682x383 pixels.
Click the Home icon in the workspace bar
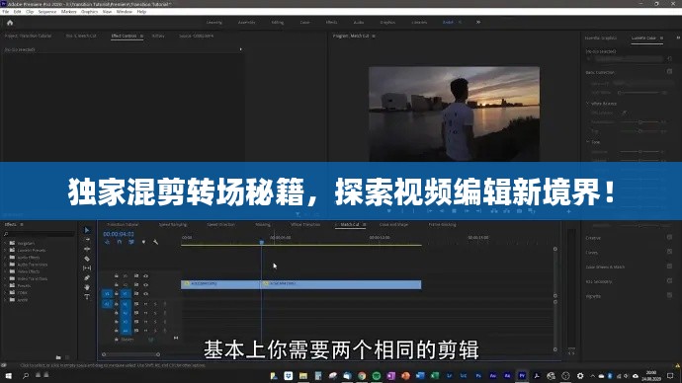(10, 23)
